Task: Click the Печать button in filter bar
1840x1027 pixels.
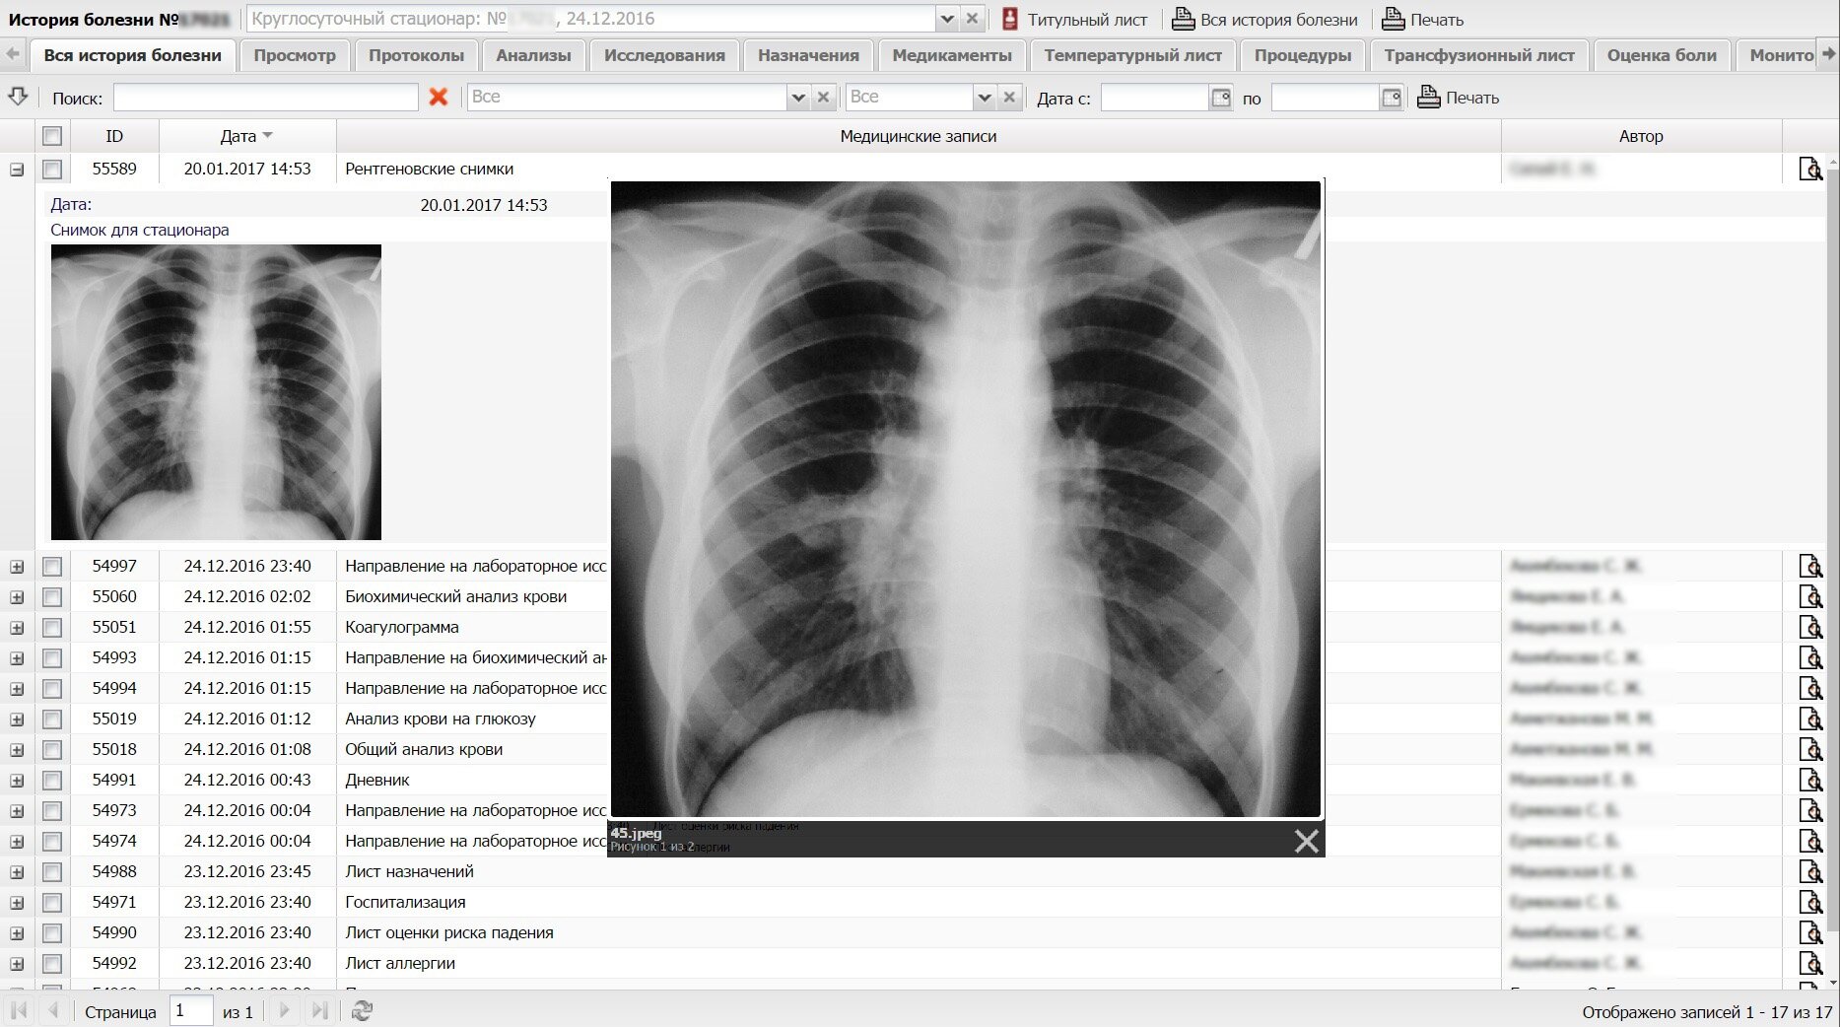Action: coord(1458,98)
